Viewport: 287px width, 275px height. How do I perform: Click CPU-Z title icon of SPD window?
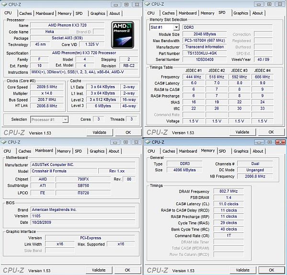coord(148,4)
